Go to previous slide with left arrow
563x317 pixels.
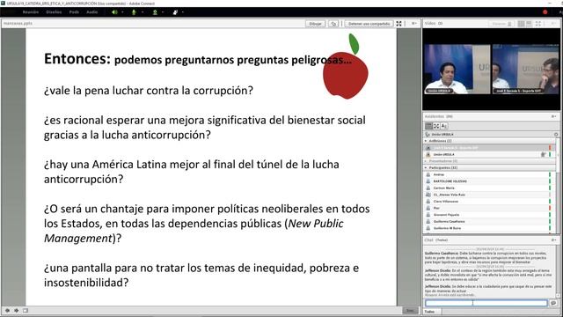pyautogui.click(x=7, y=311)
